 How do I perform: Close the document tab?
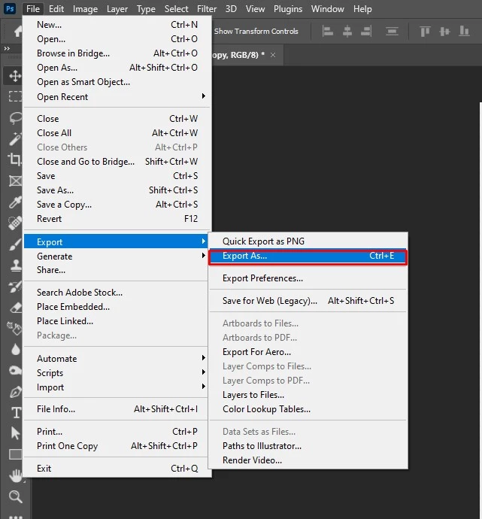(273, 55)
